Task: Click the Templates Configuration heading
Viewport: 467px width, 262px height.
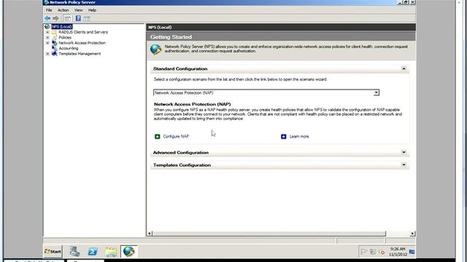Action: coord(182,165)
